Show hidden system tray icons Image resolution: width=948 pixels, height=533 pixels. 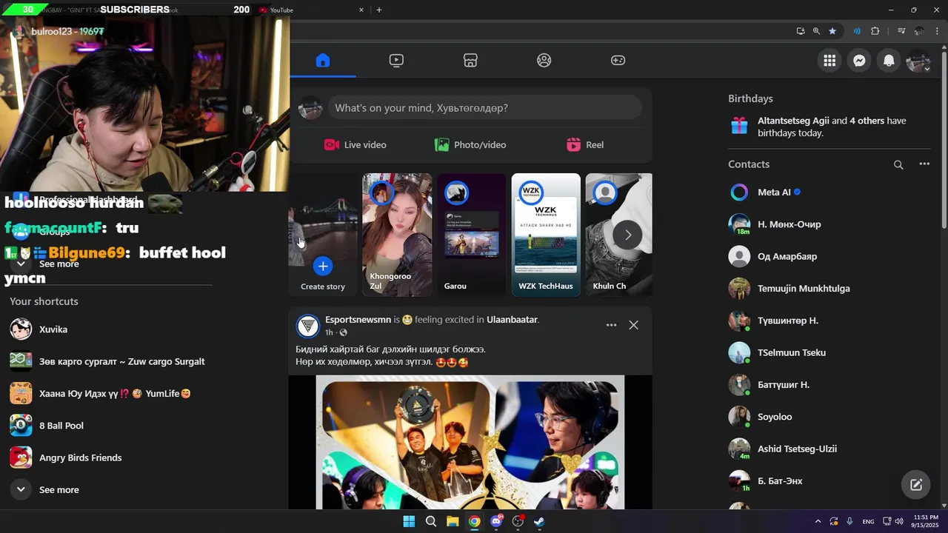tap(818, 521)
